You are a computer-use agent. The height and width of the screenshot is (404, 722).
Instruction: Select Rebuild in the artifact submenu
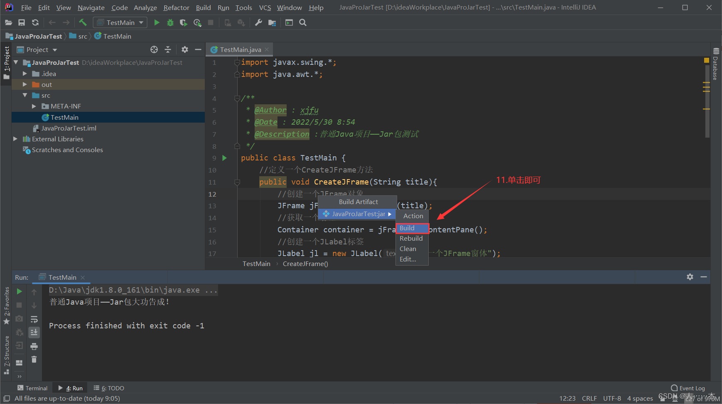click(x=412, y=239)
